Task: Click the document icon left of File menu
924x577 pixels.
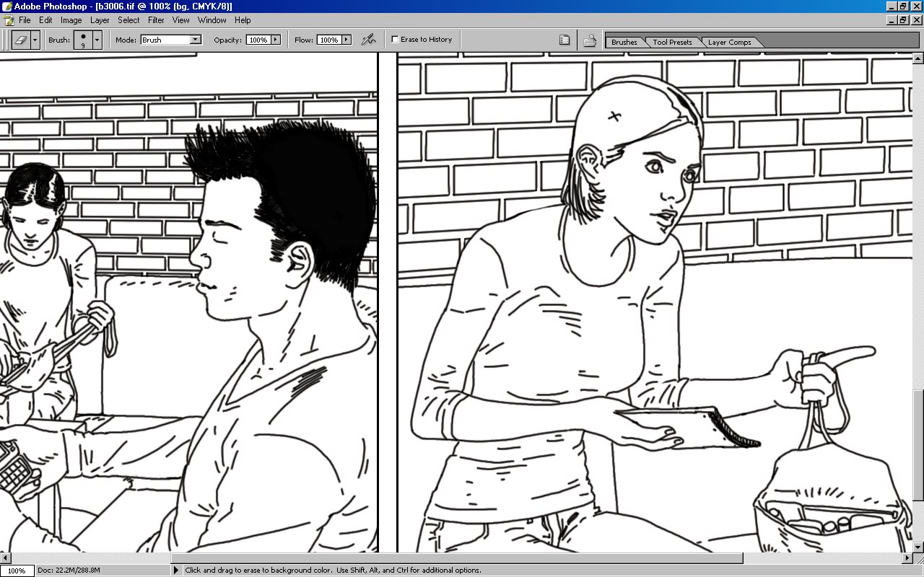Action: pyautogui.click(x=8, y=20)
